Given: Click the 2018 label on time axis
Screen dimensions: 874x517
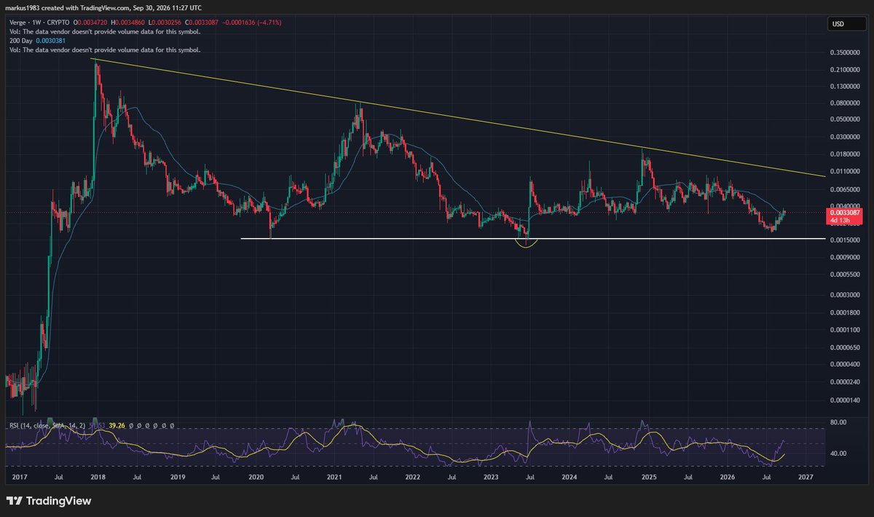Looking at the screenshot, I should pos(99,478).
